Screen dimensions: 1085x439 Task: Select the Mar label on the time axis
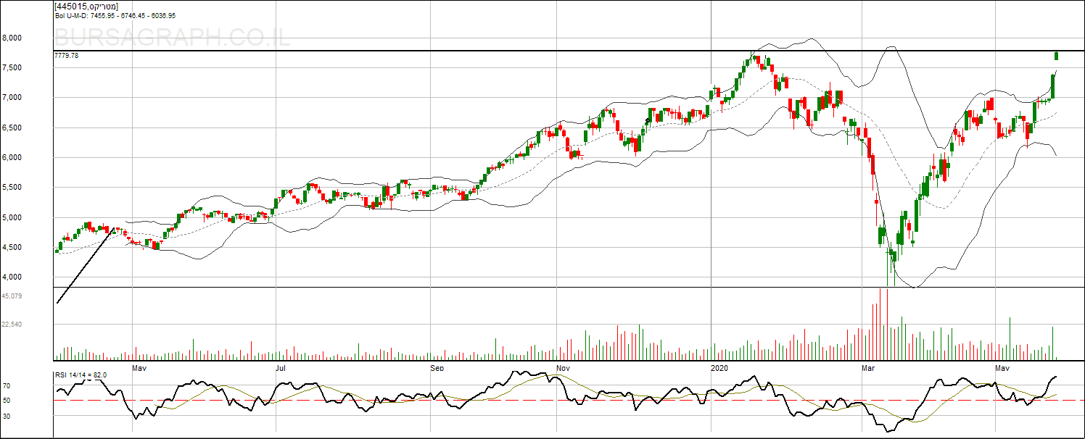click(867, 369)
